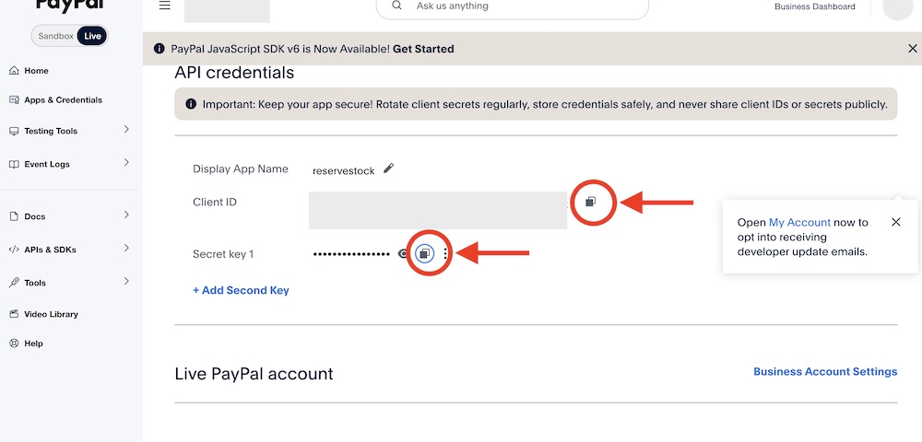Dismiss the developer update emails popup
The width and height of the screenshot is (922, 442).
896,222
